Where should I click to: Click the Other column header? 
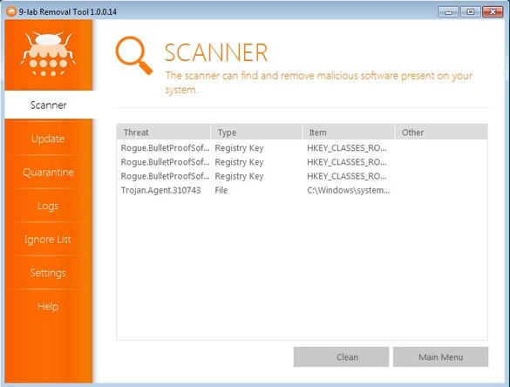(x=441, y=132)
